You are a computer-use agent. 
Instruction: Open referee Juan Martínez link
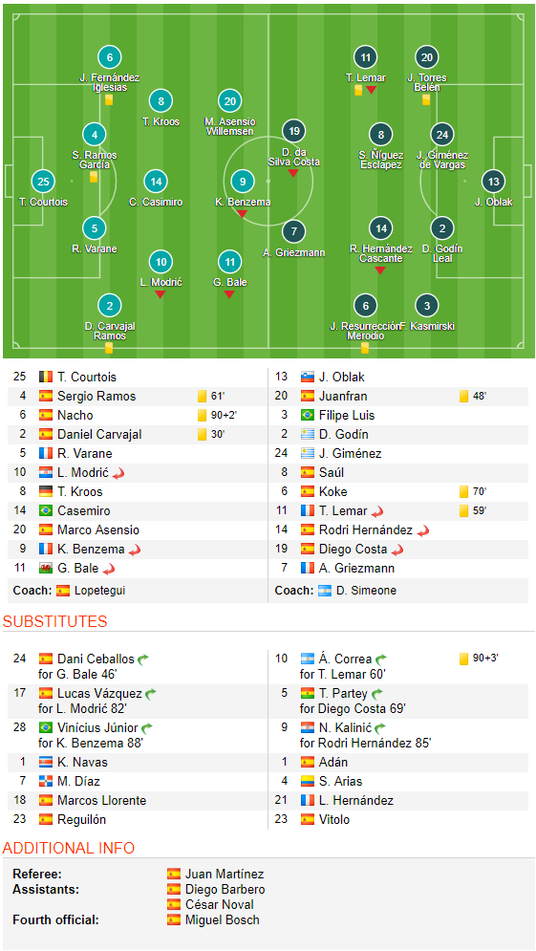pyautogui.click(x=225, y=874)
